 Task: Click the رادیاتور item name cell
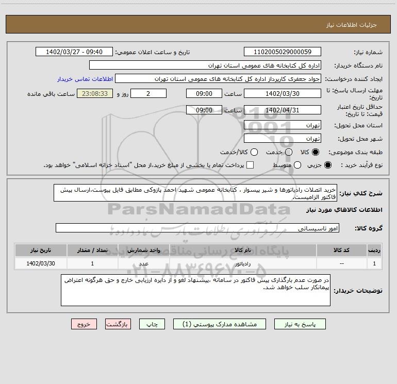pos(242,263)
